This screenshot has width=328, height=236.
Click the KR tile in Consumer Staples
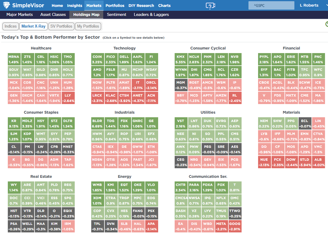pyautogui.click(x=14, y=124)
